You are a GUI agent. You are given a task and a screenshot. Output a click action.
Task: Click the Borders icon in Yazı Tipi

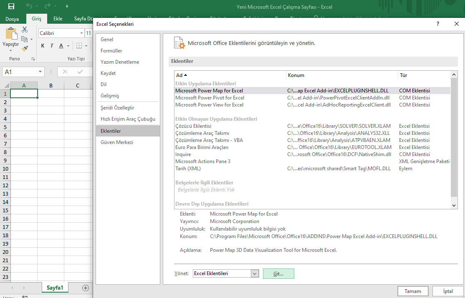79,46
